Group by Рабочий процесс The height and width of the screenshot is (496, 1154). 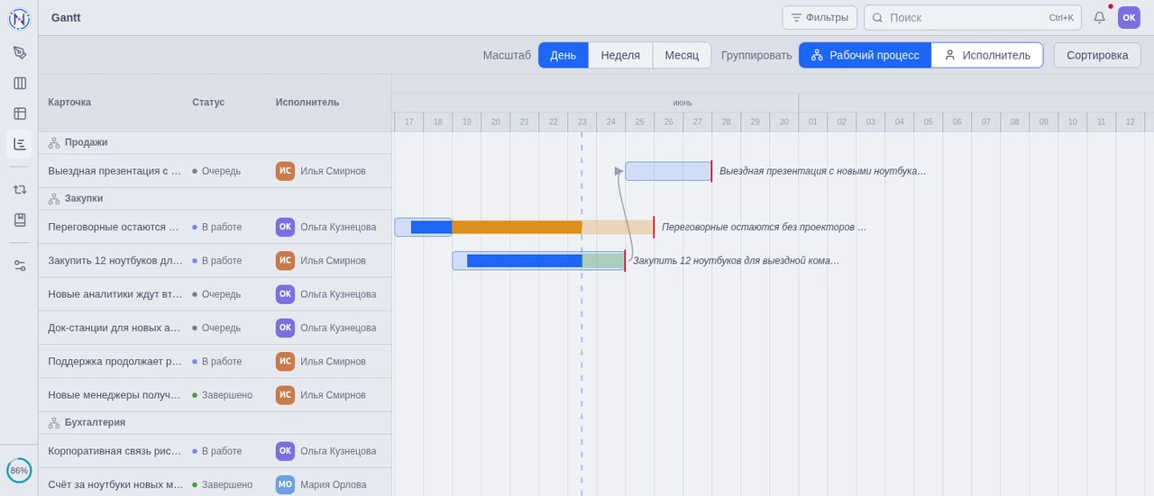tap(865, 55)
